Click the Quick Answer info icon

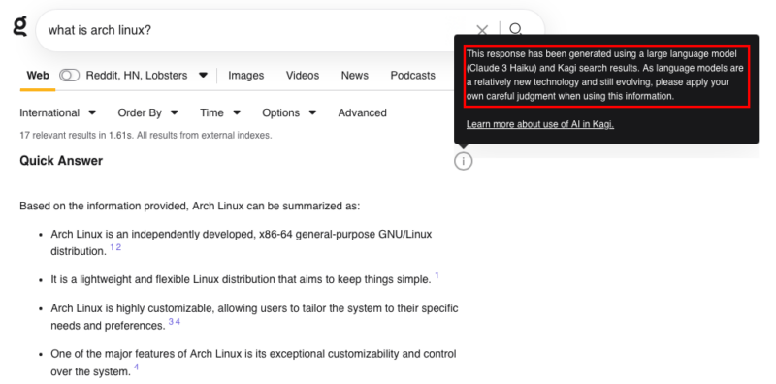tap(464, 161)
